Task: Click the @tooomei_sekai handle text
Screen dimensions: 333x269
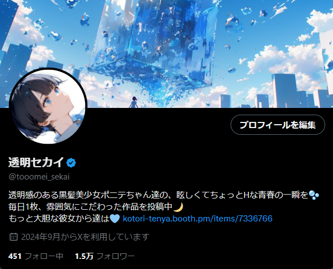Action: pos(39,177)
